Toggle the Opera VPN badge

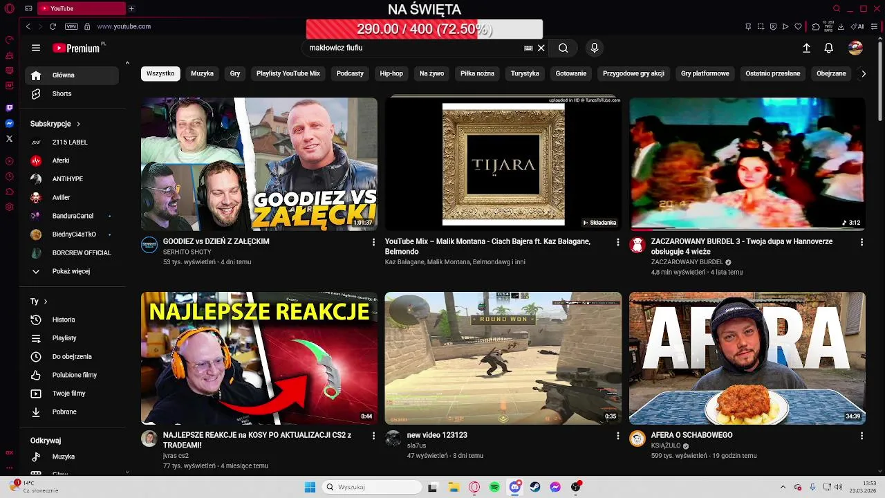coord(71,26)
